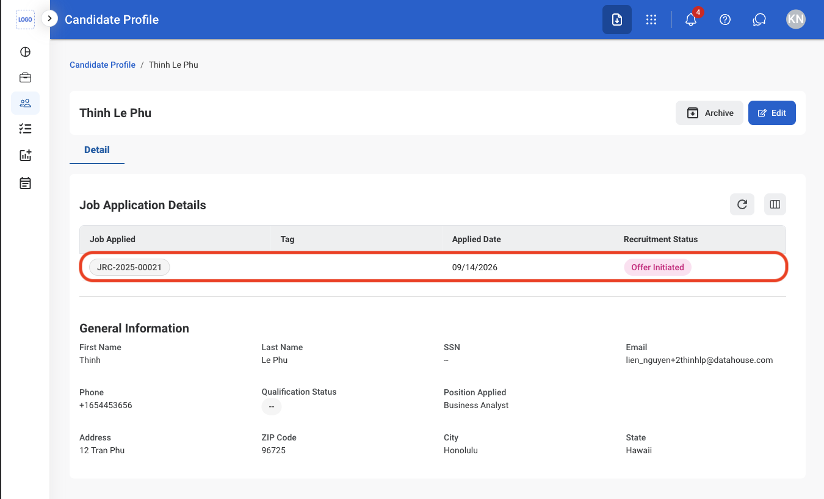824x499 pixels.
Task: Open column settings for job application table
Action: tap(775, 204)
